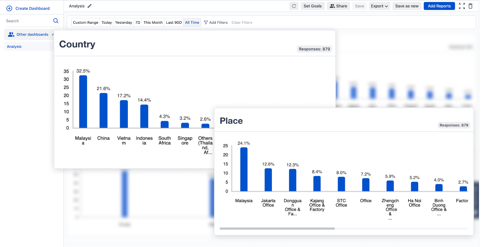Viewport: 481px width, 247px height.
Task: Click the Place chart horizontal scrollbar
Action: 277,229
